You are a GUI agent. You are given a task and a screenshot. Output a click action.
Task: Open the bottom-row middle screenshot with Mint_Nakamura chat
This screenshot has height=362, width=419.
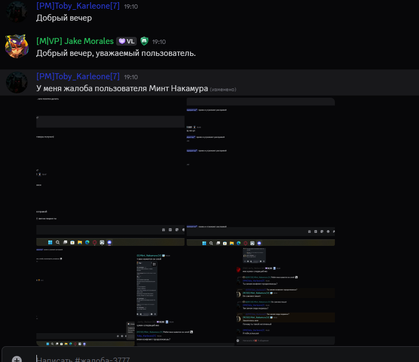pyautogui.click(x=186, y=297)
